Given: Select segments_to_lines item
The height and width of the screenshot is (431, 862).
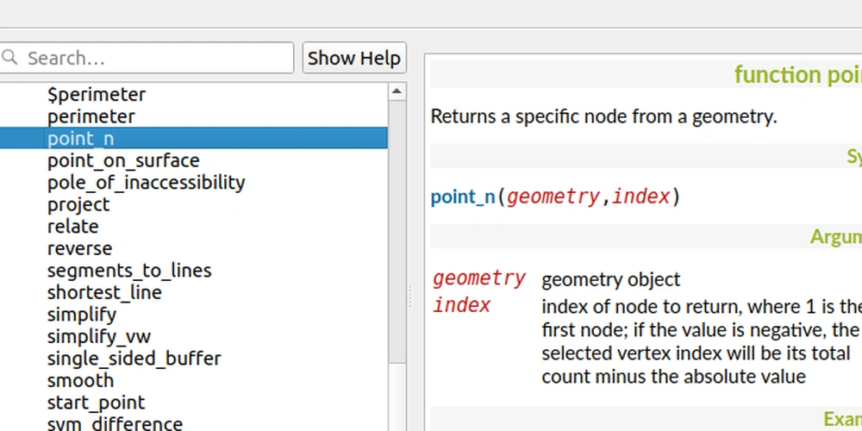Looking at the screenshot, I should (x=129, y=271).
